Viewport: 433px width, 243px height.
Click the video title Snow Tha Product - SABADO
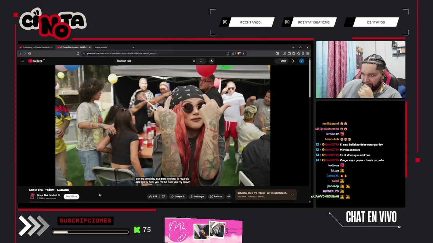click(49, 190)
